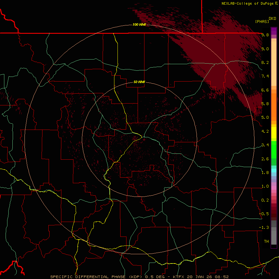Click the 1.8 value on the color scale
This screenshot has height=279, width=279.
pos(265,173)
